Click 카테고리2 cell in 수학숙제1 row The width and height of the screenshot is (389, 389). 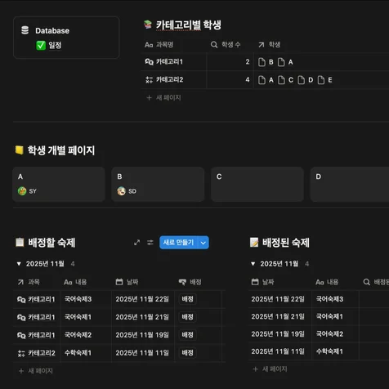37,353
